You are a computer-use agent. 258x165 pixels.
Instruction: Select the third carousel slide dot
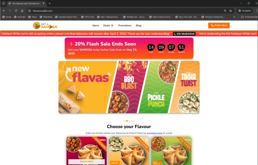[x=130, y=121]
